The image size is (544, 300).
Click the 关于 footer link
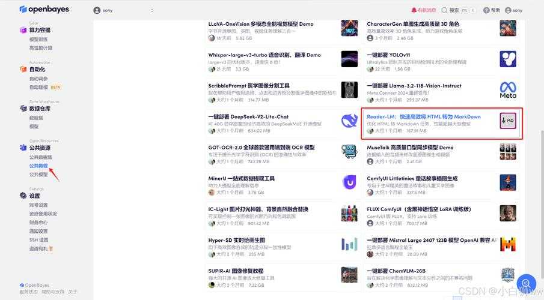[73, 292]
